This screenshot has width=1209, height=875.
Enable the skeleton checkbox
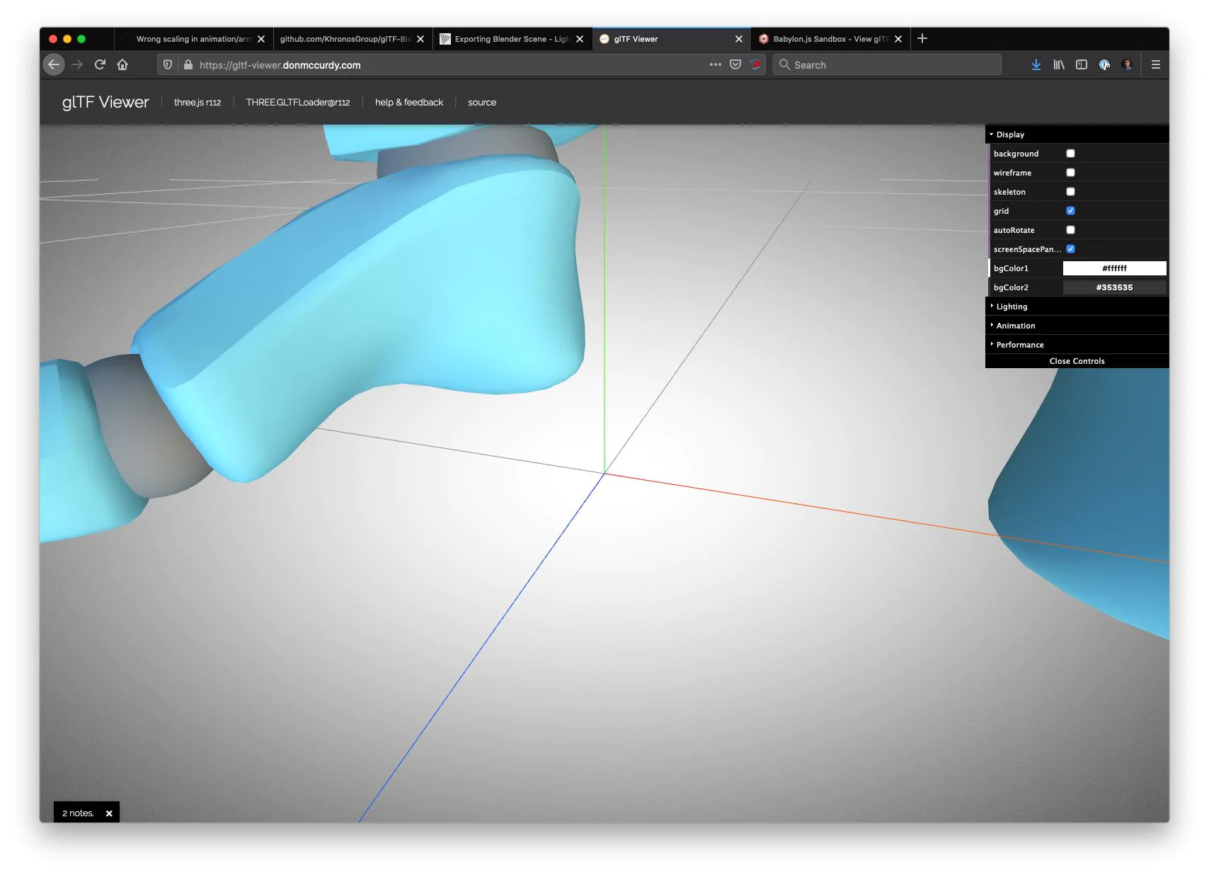point(1070,192)
